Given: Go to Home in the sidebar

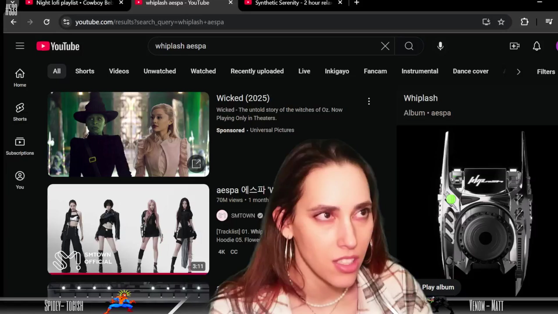Looking at the screenshot, I should point(20,78).
